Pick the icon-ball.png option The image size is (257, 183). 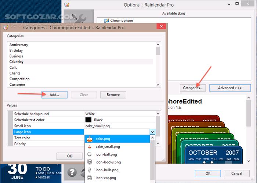117,154
